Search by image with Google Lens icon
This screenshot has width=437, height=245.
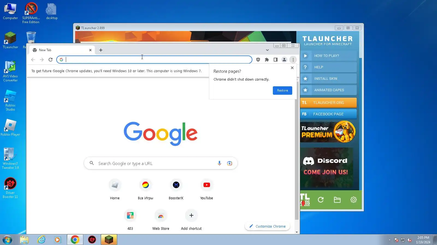point(229,163)
